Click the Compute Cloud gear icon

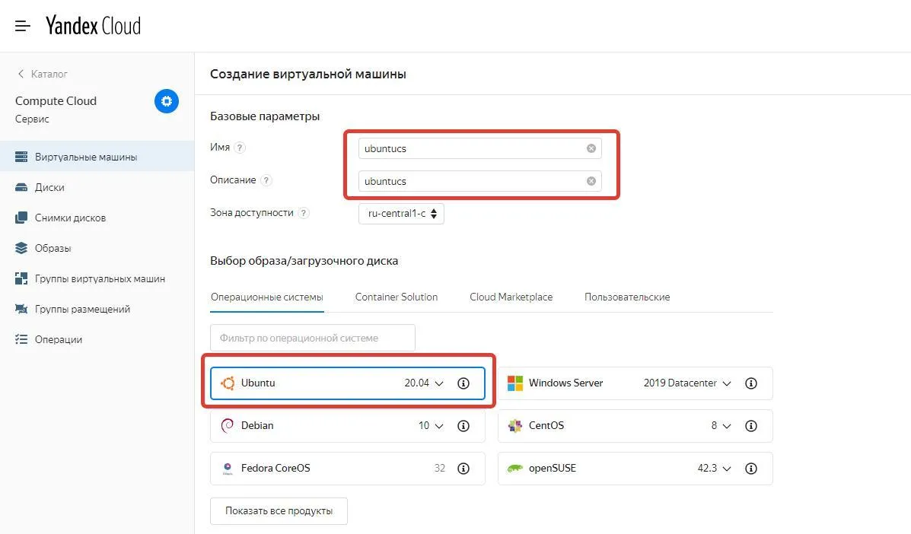coord(167,101)
